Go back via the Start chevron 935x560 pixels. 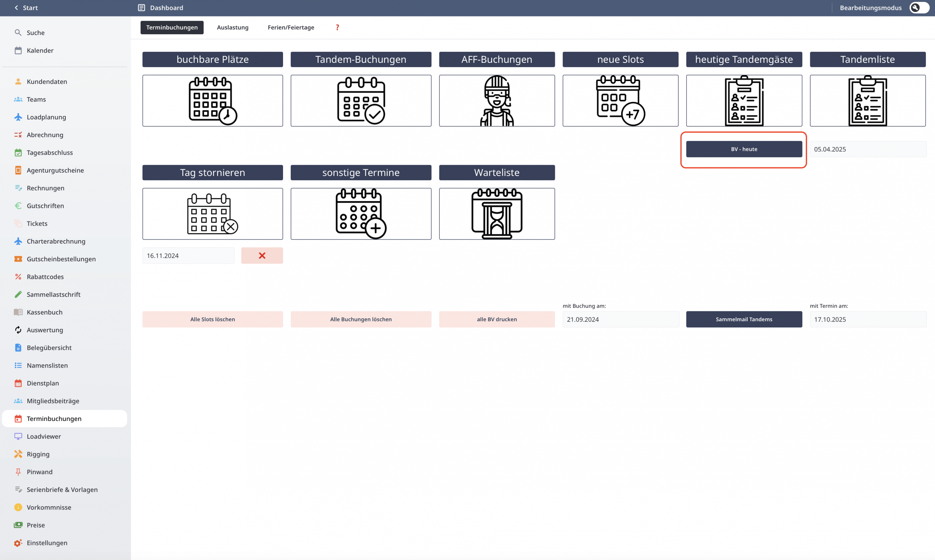pos(16,8)
